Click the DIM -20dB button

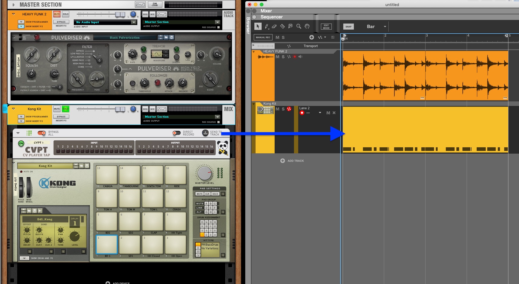pos(155,5)
